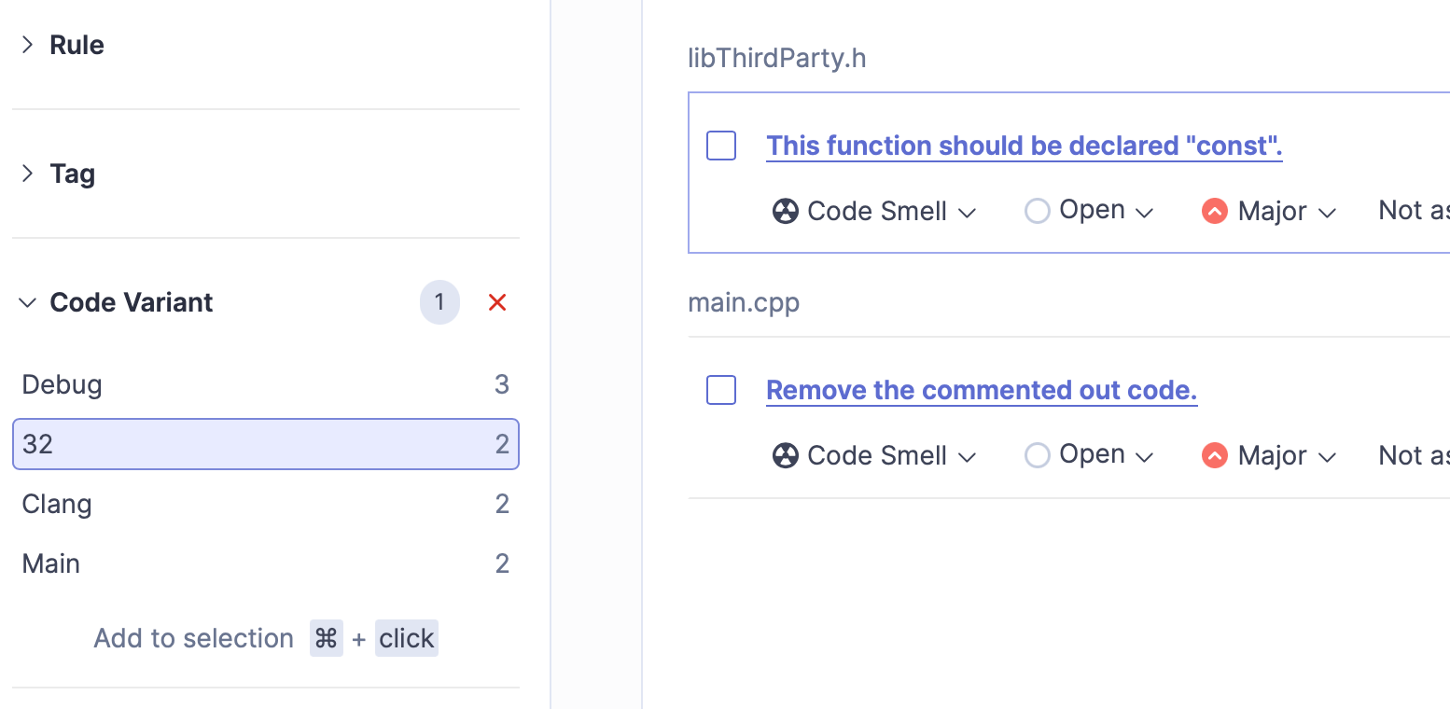Open the issue 'This function should be declared const'
This screenshot has height=709, width=1450.
1024,146
